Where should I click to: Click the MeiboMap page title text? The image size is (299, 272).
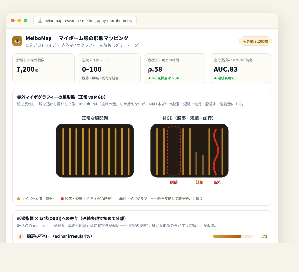click(x=77, y=38)
